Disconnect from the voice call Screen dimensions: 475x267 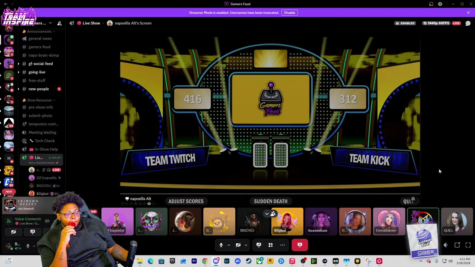click(300, 245)
